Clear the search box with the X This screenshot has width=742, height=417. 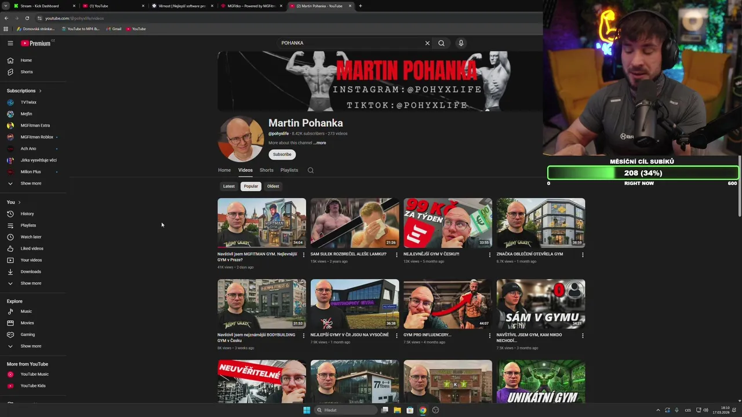coord(427,43)
